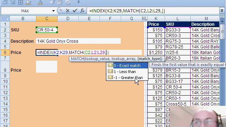Select column G header
This screenshot has height=127, width=226.
(x=131, y=19)
